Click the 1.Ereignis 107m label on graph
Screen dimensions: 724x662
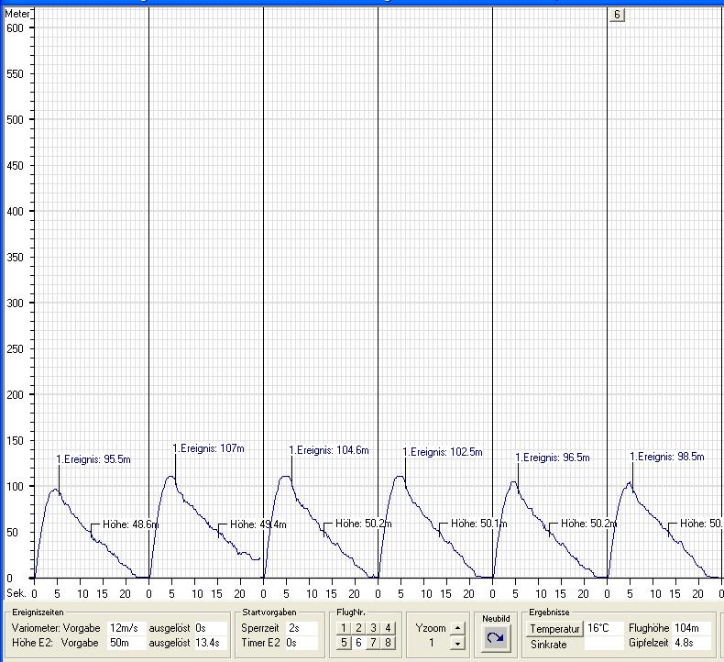coord(207,449)
